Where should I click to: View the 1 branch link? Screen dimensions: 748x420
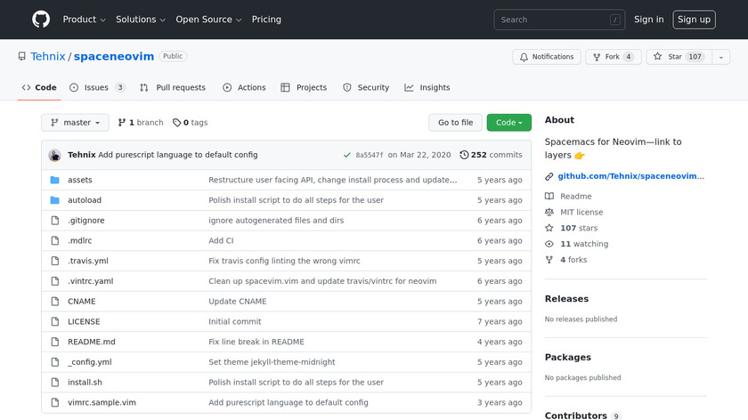coord(141,123)
